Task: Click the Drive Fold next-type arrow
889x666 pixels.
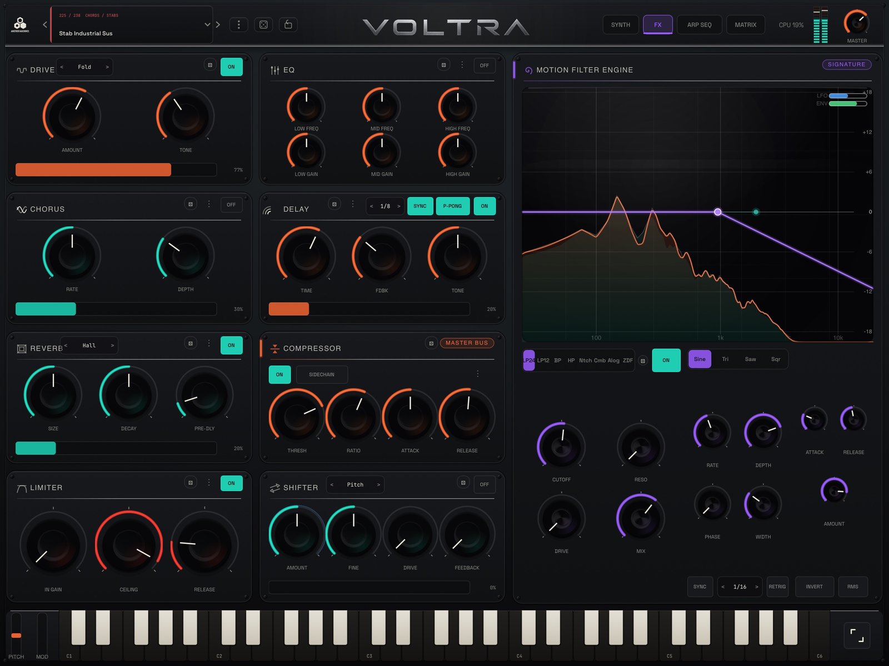Action: (x=107, y=67)
